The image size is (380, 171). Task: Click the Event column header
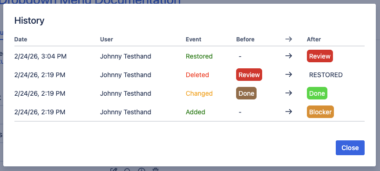click(x=193, y=39)
